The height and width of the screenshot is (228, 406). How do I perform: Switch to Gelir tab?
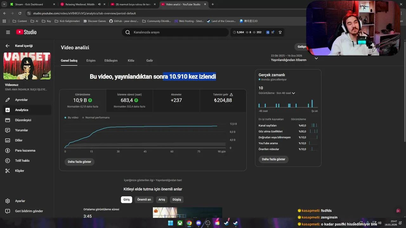[x=150, y=60]
